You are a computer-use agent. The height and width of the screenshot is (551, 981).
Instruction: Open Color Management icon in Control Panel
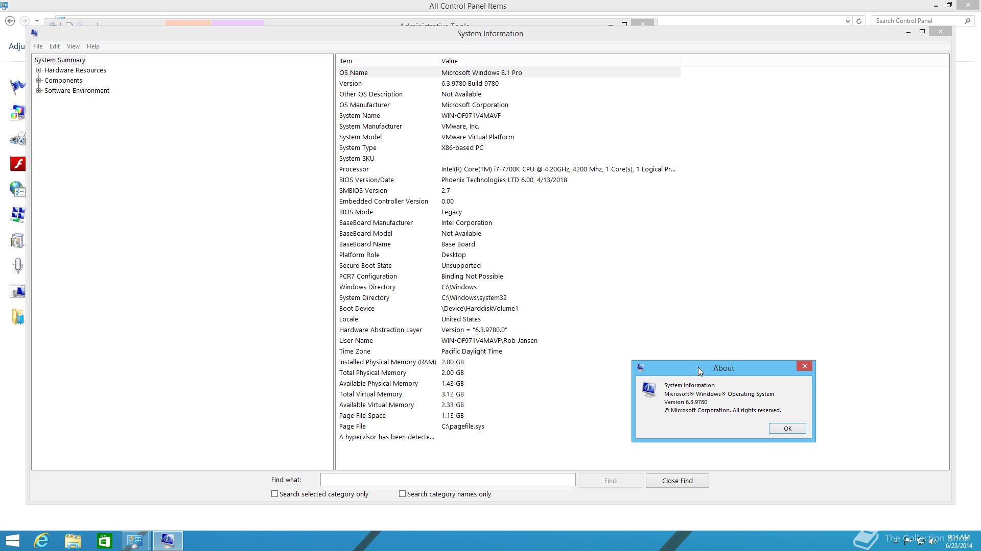click(17, 112)
